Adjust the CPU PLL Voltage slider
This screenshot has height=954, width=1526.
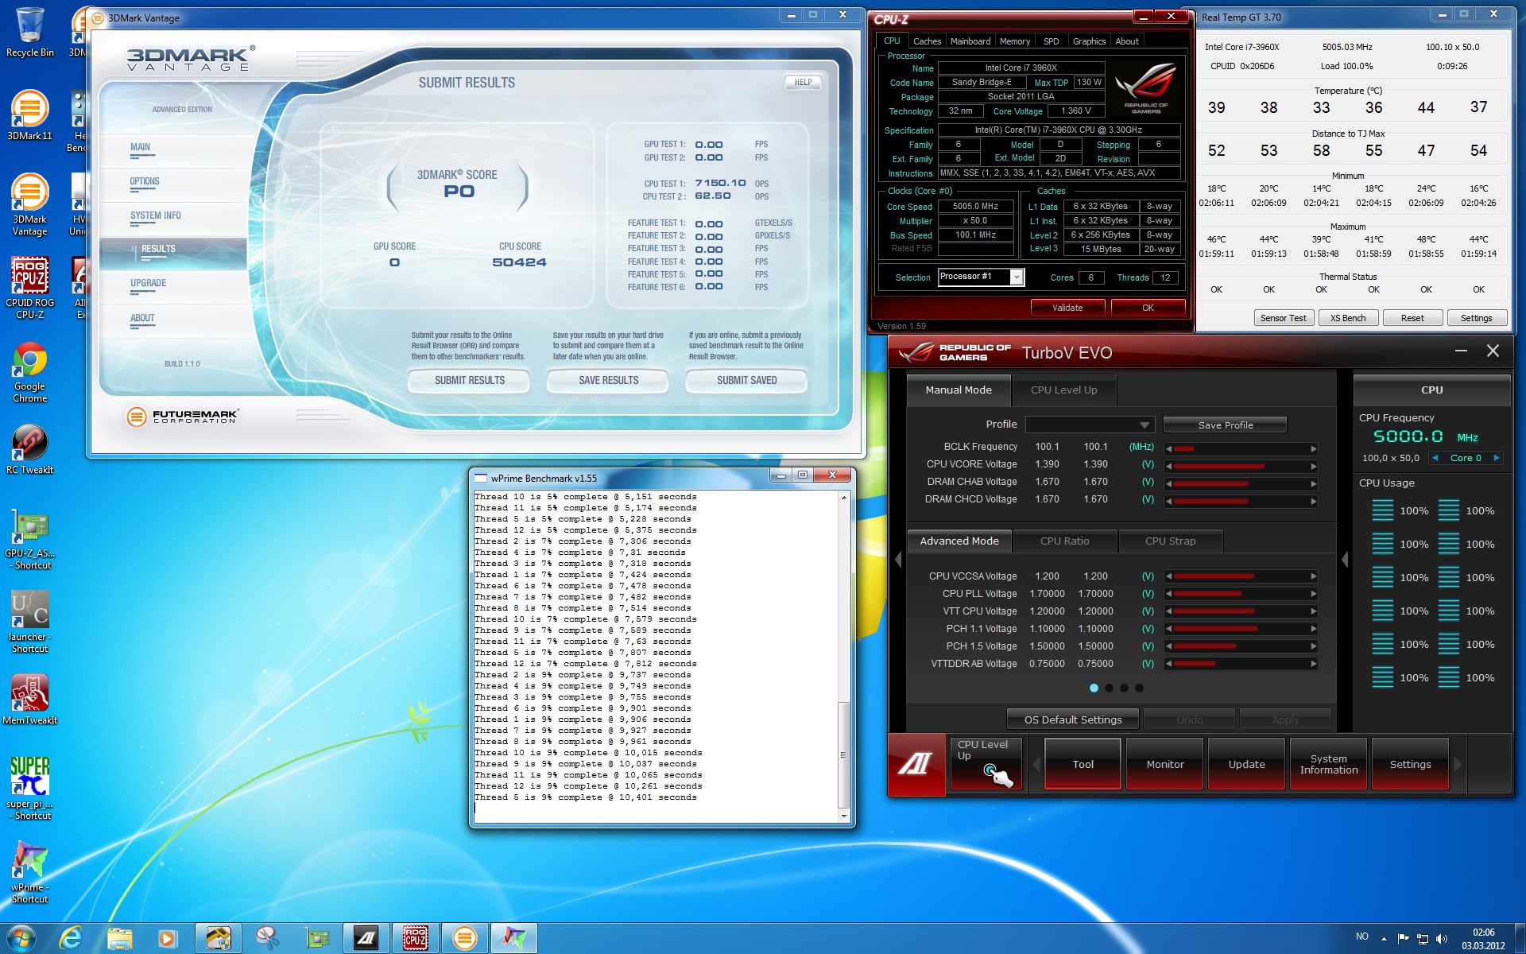coord(1241,594)
